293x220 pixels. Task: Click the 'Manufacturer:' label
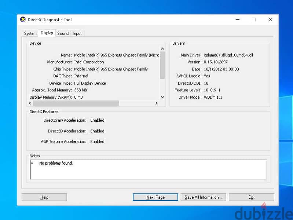[x=59, y=62]
